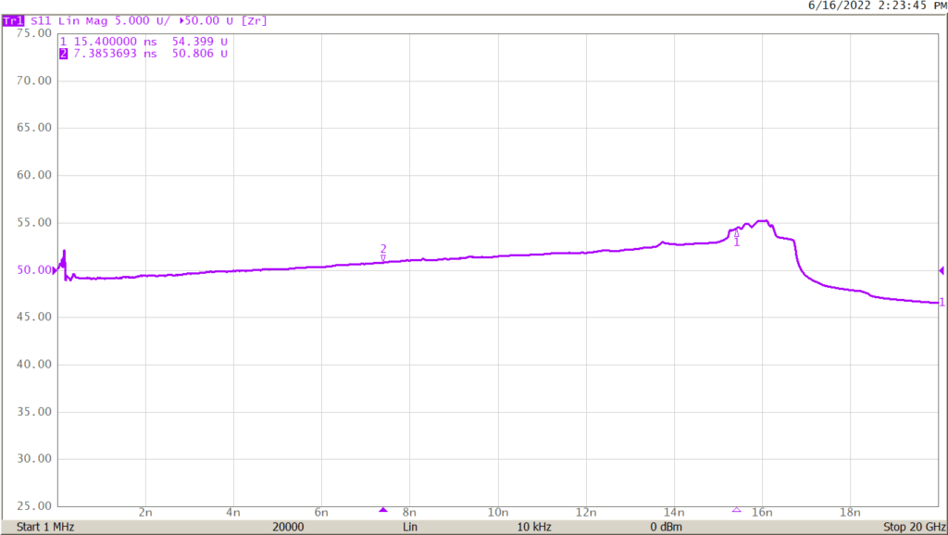Screen dimensions: 948x535
Task: Click the [Zr] impedance conversion indicator
Action: click(x=255, y=20)
